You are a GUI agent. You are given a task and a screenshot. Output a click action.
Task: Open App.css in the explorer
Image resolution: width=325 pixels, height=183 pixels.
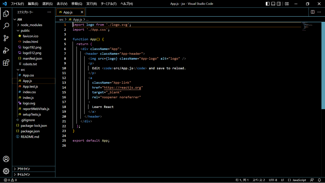pos(34,75)
